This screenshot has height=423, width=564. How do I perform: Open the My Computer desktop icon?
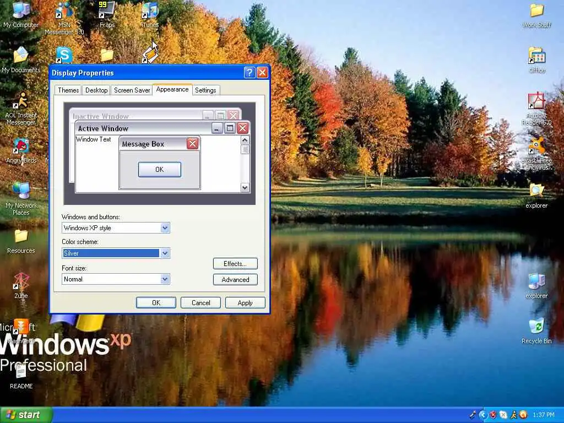click(21, 14)
